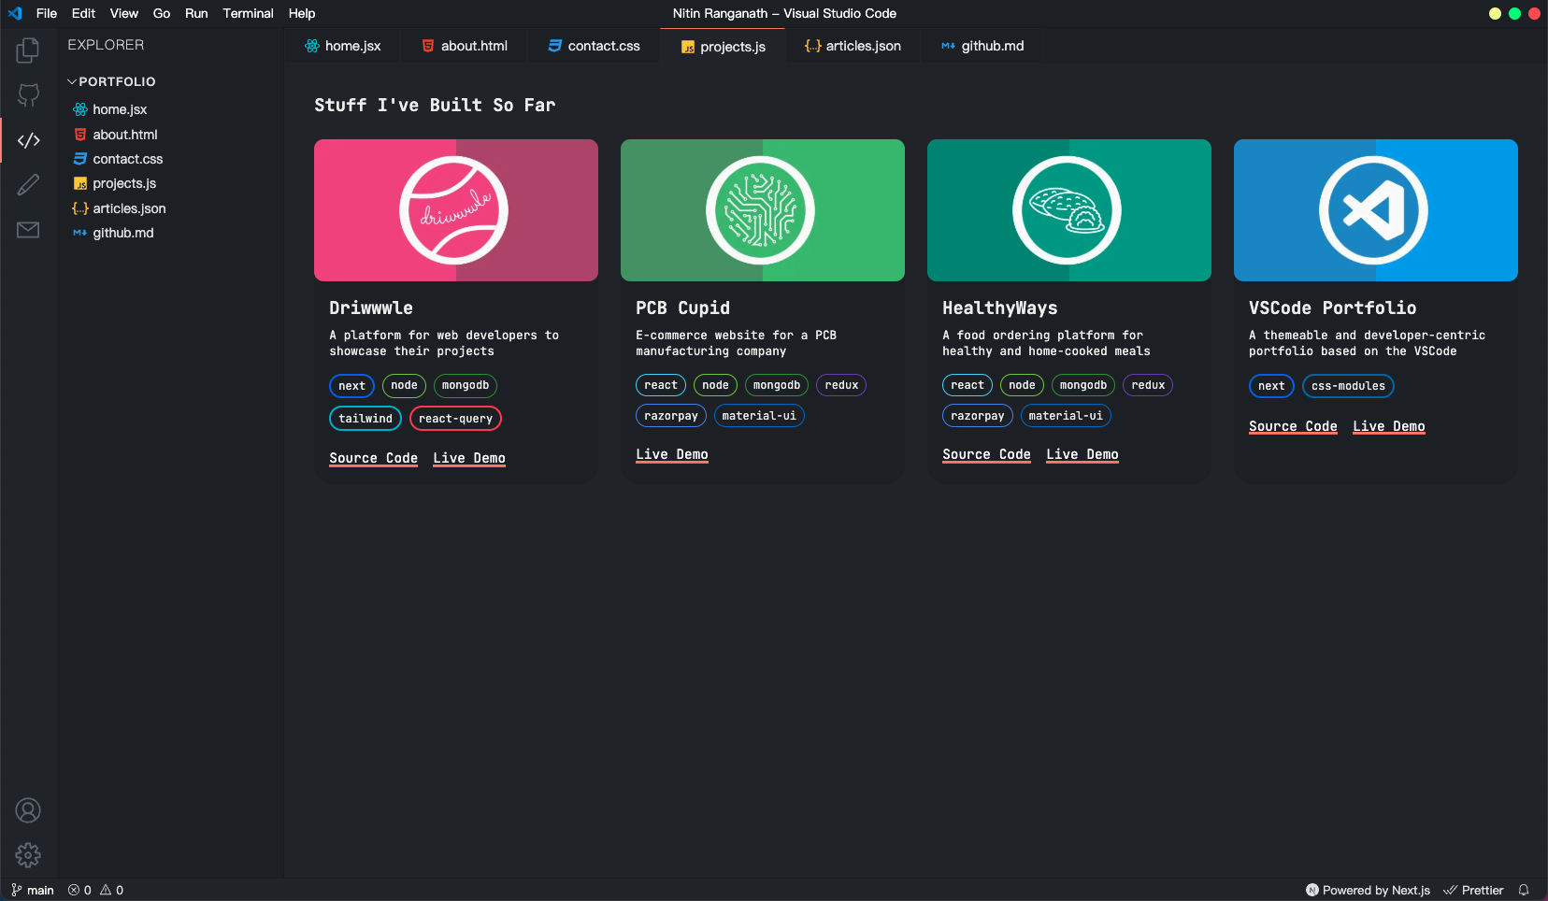
Task: Open the File menu
Action: point(47,13)
